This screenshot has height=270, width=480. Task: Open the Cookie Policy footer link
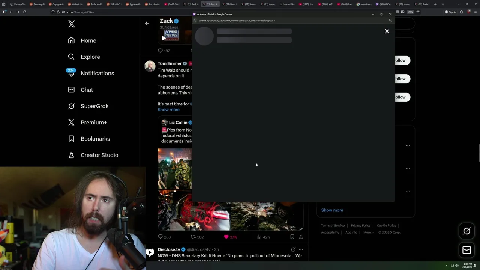[x=386, y=226]
